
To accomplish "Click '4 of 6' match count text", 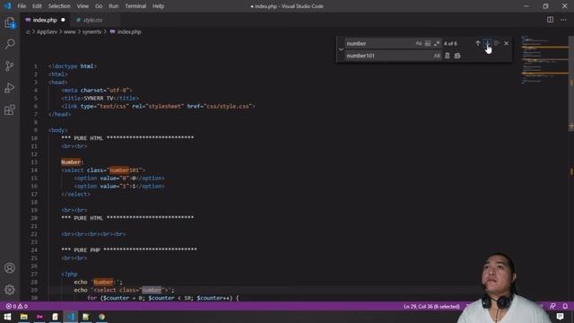I will point(450,44).
